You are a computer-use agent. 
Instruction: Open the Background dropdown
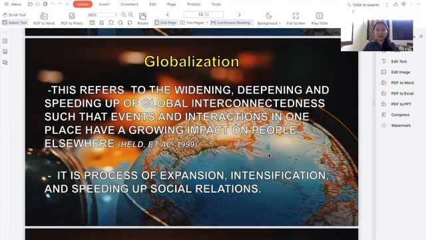coord(269,19)
